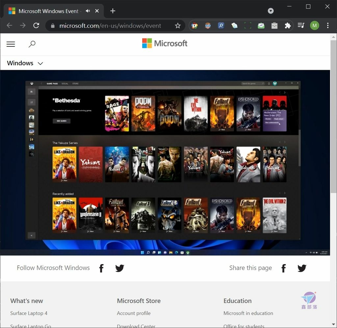Reload the current page

[x=36, y=26]
